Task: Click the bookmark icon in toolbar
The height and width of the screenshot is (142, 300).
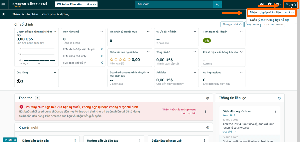Action: point(3,14)
